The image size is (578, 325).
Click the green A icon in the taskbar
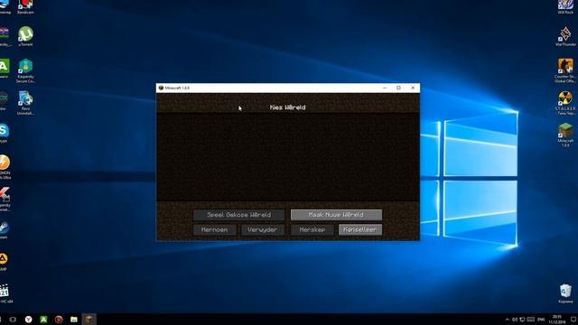click(x=43, y=320)
